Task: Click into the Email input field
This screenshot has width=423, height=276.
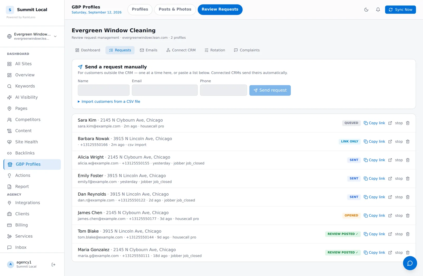Action: [x=165, y=90]
